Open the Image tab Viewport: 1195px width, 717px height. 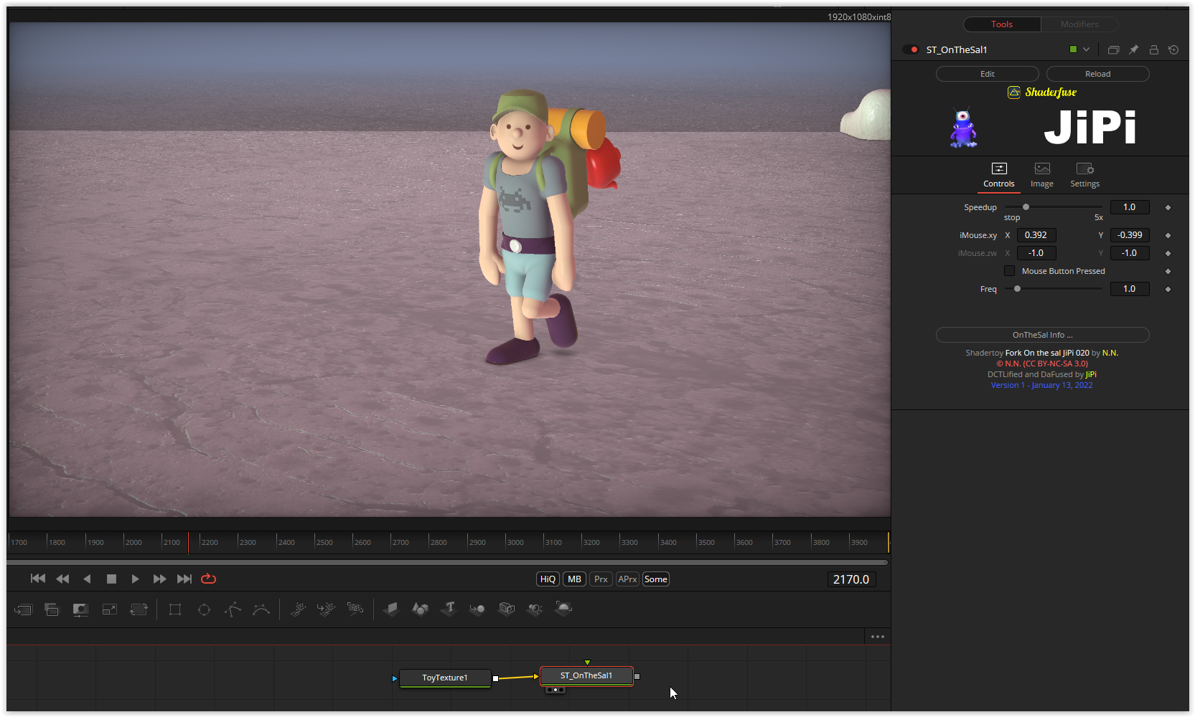pyautogui.click(x=1042, y=175)
